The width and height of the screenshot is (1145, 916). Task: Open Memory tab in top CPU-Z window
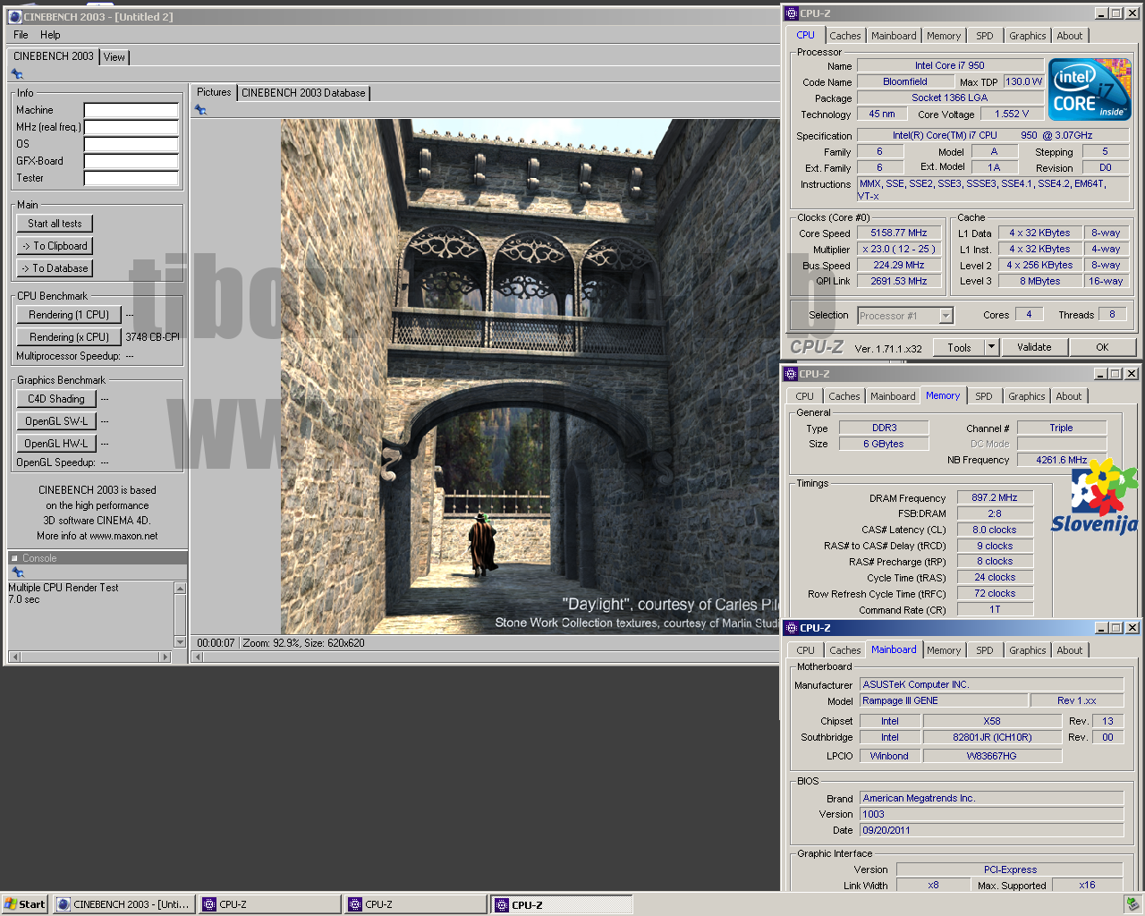click(944, 36)
